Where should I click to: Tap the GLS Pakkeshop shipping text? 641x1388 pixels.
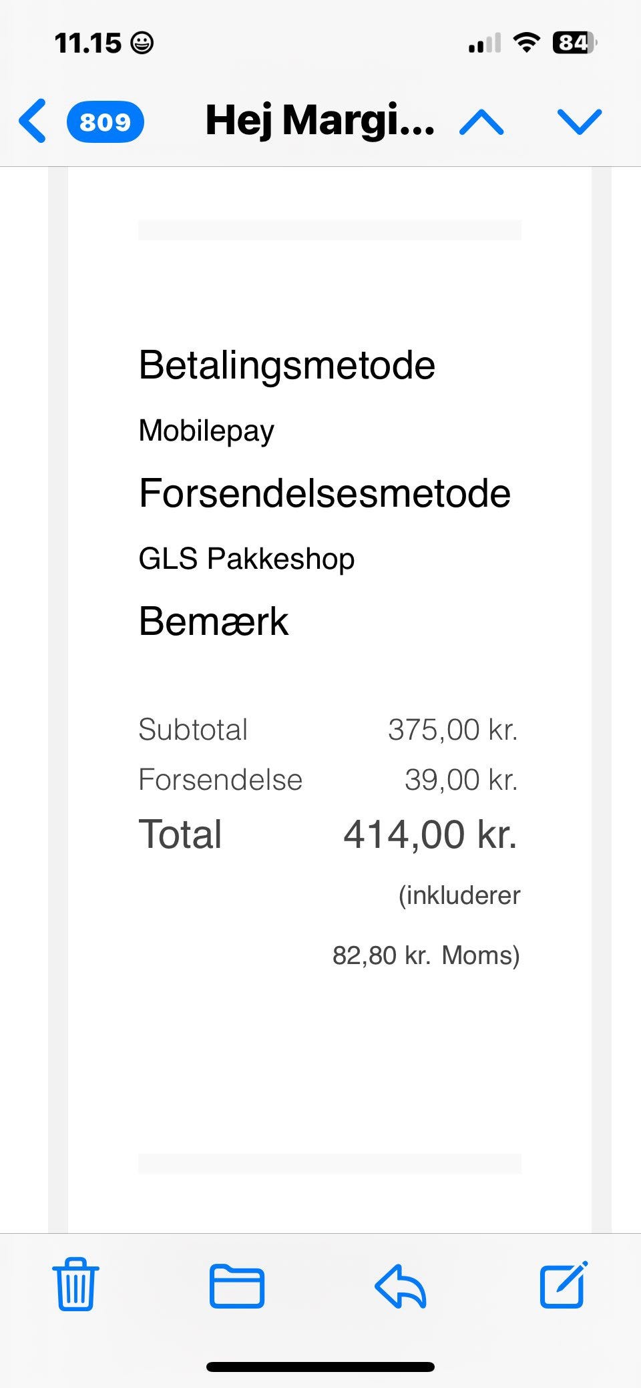pyautogui.click(x=246, y=559)
